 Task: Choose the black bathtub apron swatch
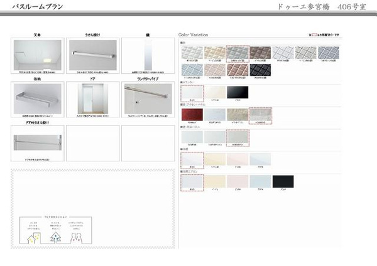[x=283, y=182]
